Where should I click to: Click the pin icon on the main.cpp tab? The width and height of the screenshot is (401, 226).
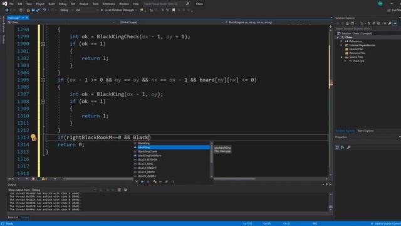pos(23,18)
